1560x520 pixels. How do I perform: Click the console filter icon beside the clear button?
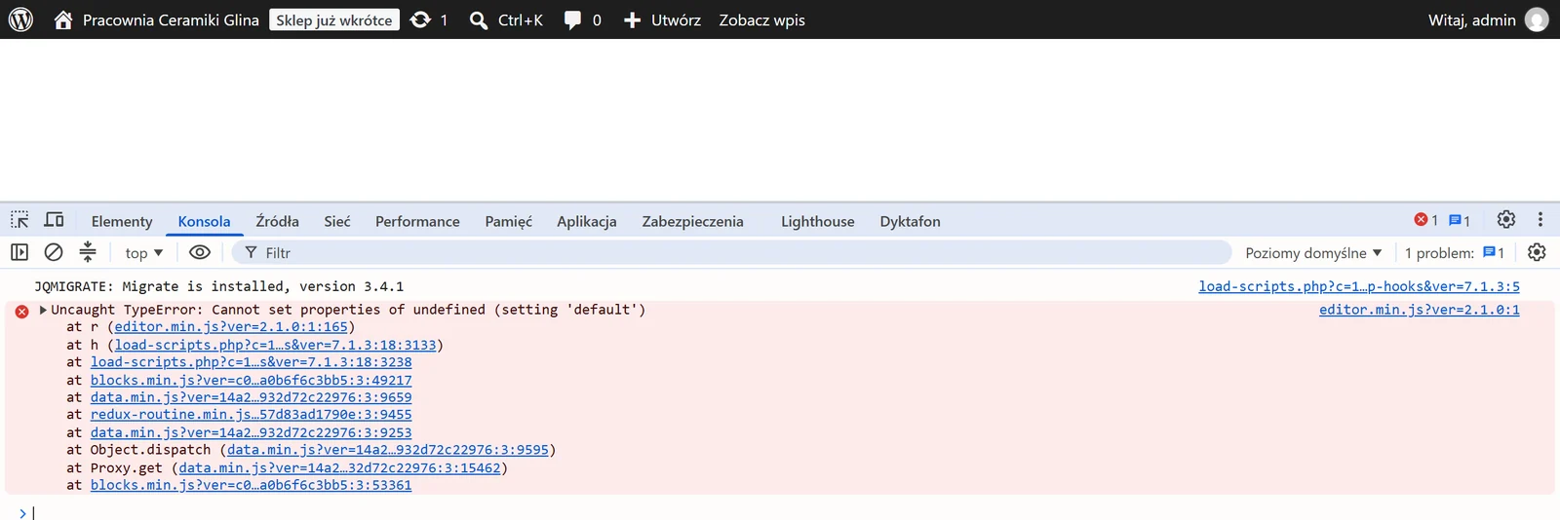click(x=88, y=252)
